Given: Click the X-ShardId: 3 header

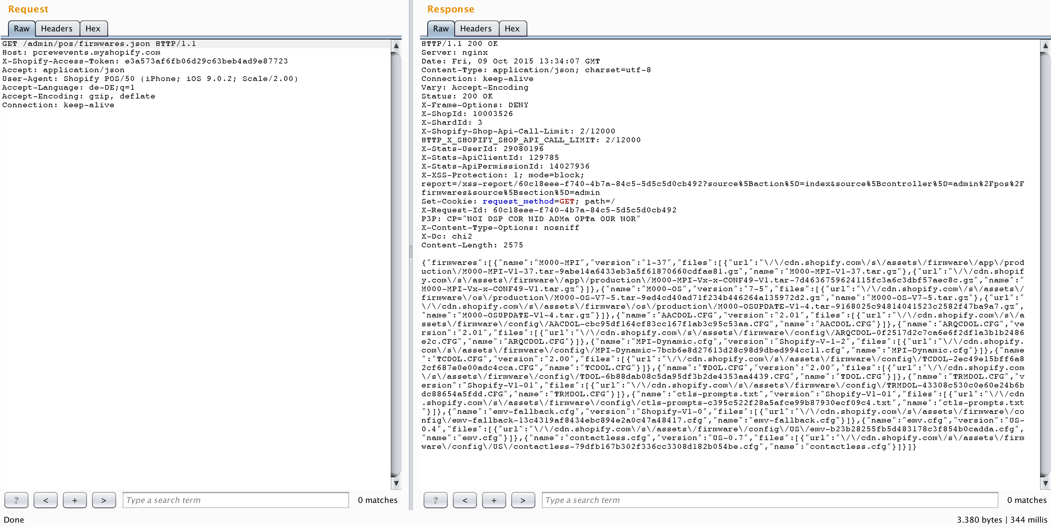Looking at the screenshot, I should [x=452, y=122].
